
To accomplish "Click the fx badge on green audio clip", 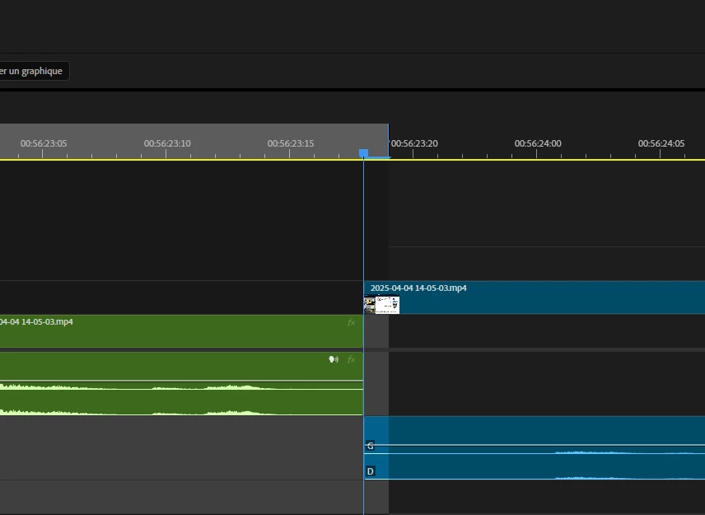I will tap(351, 359).
